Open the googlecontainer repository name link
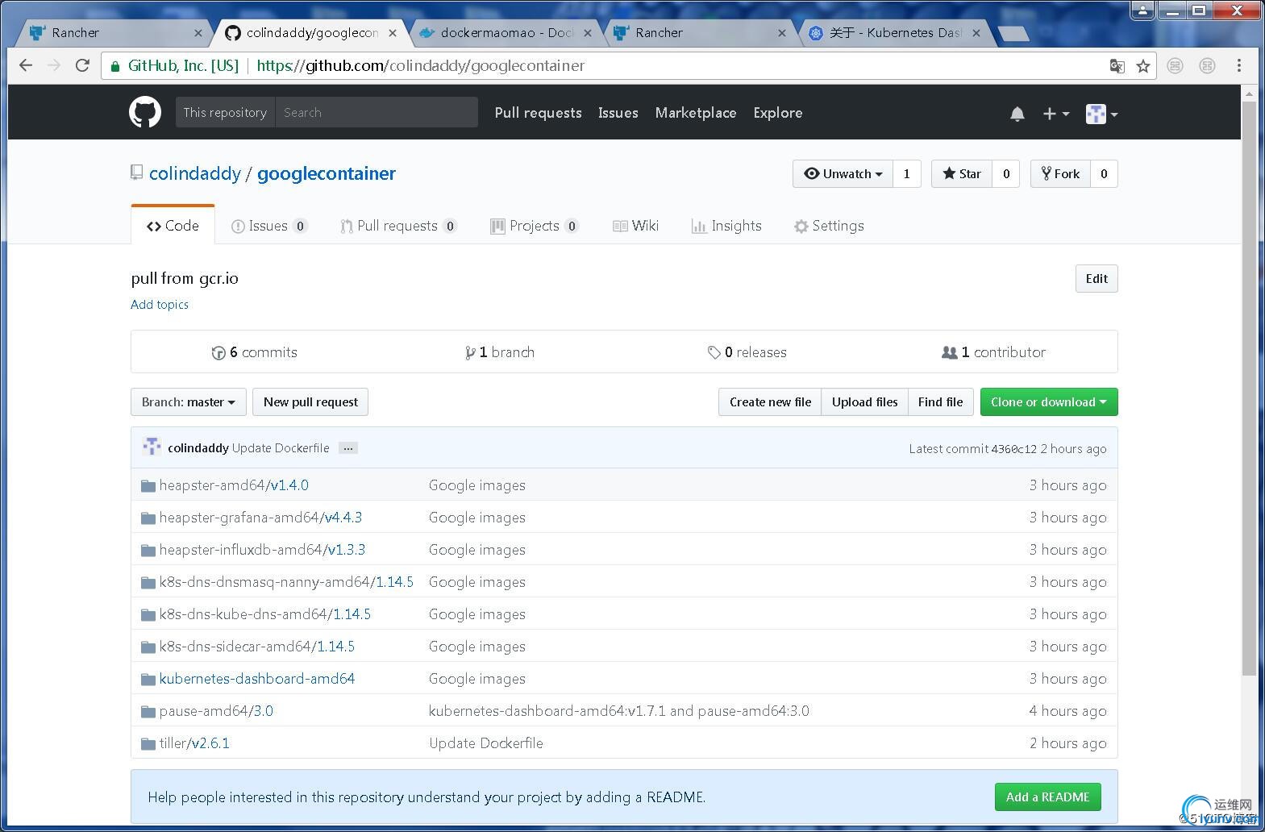 [327, 174]
